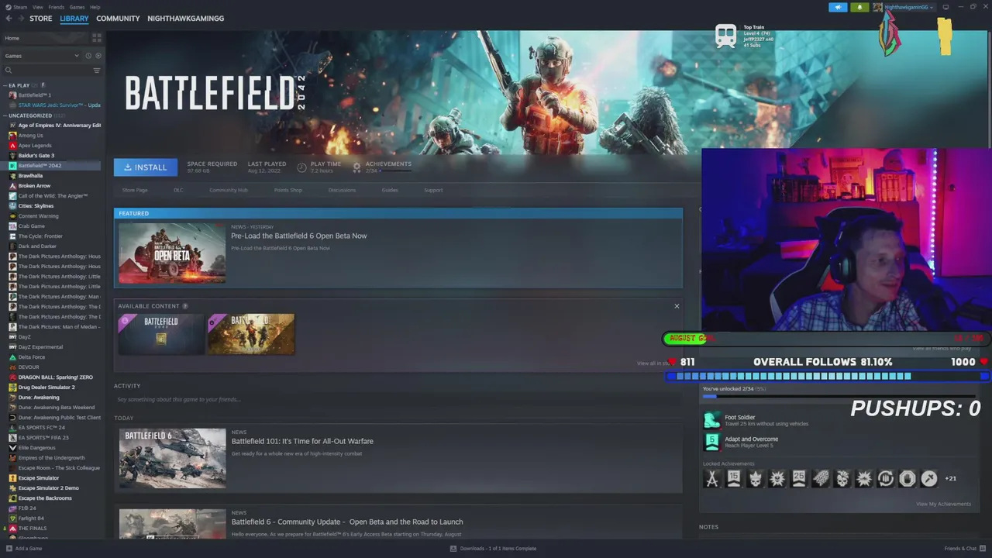Open the All-Out Warfare news thumbnail

coord(172,459)
